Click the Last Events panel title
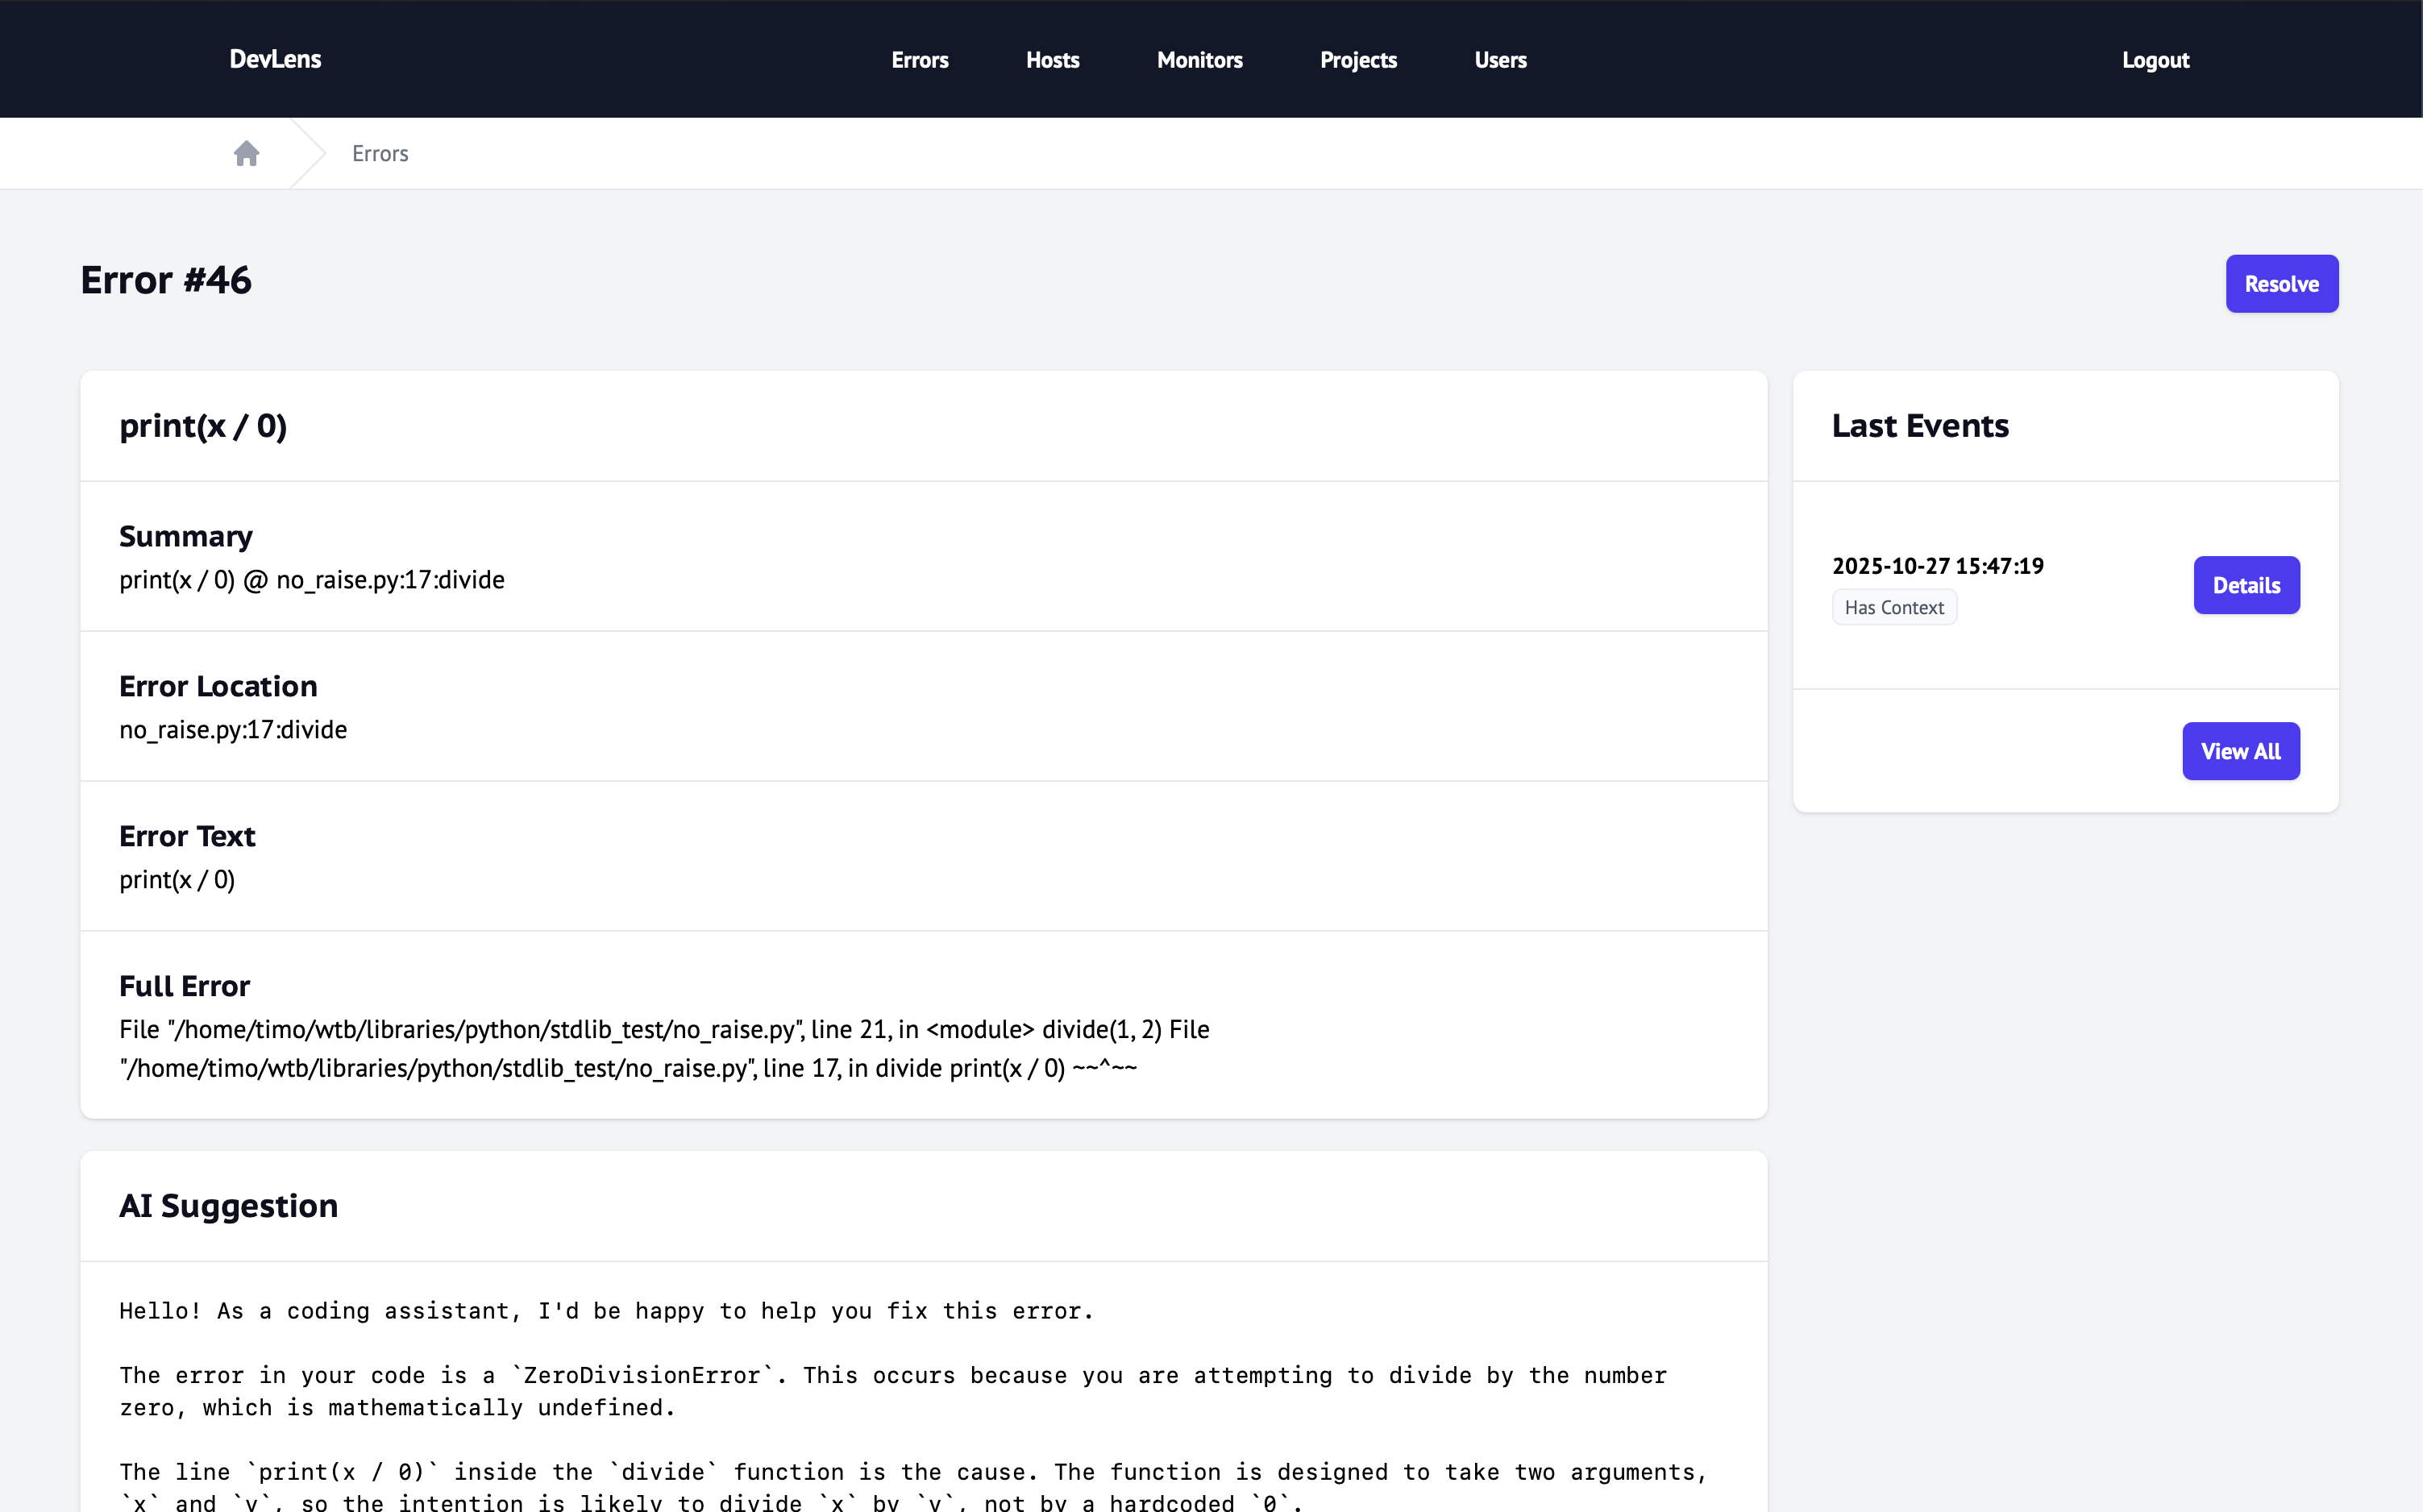This screenshot has height=1512, width=2423. tap(1919, 425)
